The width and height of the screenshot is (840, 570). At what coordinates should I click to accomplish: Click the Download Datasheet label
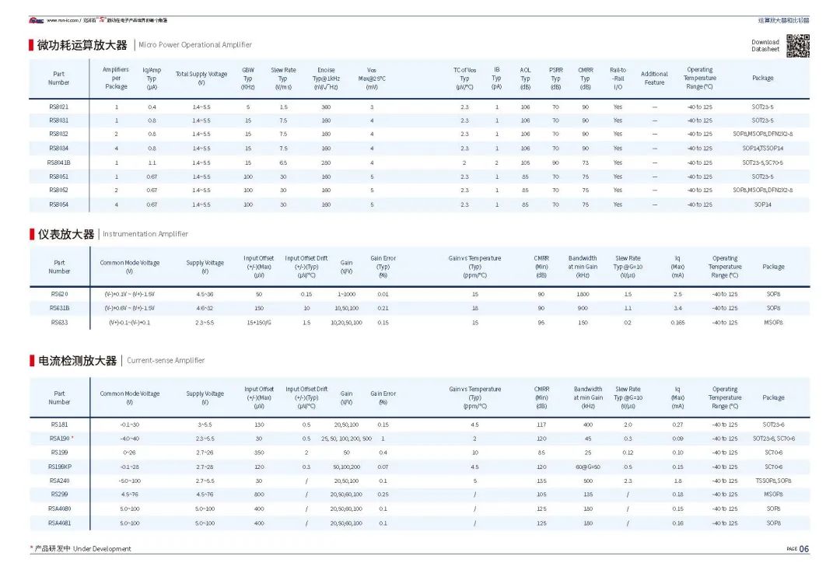click(765, 46)
